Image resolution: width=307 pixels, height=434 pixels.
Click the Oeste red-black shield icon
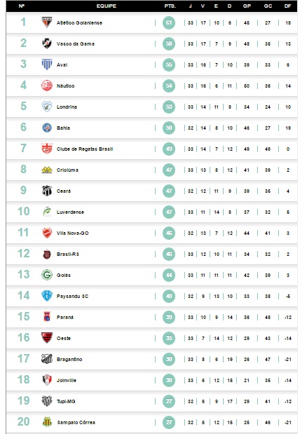47,338
